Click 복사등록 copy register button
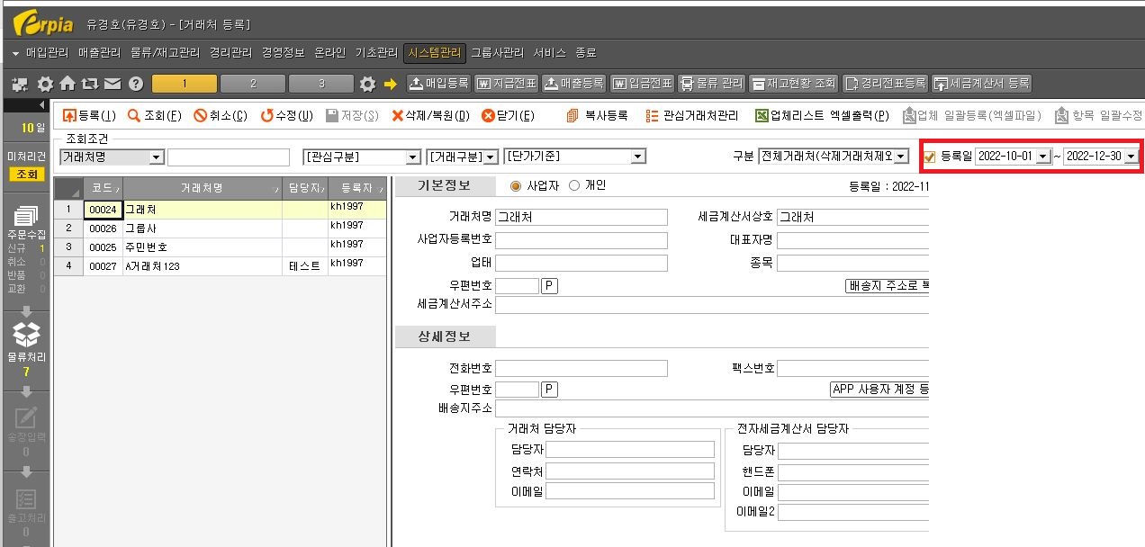The image size is (1145, 547). coord(597,115)
